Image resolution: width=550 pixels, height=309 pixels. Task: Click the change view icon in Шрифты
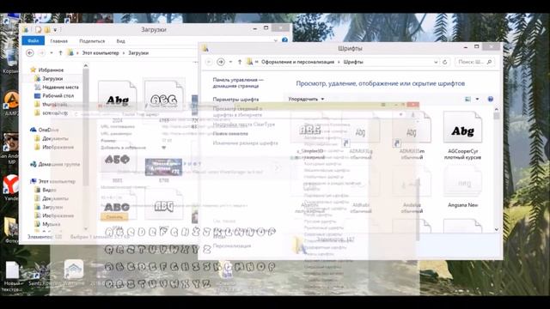click(467, 100)
